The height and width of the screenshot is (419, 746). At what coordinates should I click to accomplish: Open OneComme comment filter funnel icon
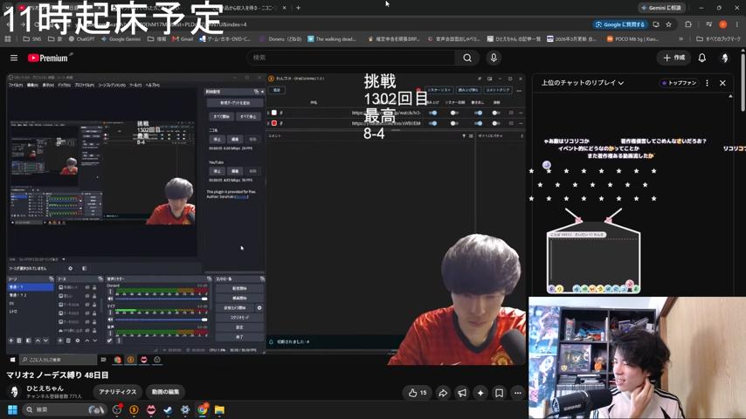[x=464, y=136]
